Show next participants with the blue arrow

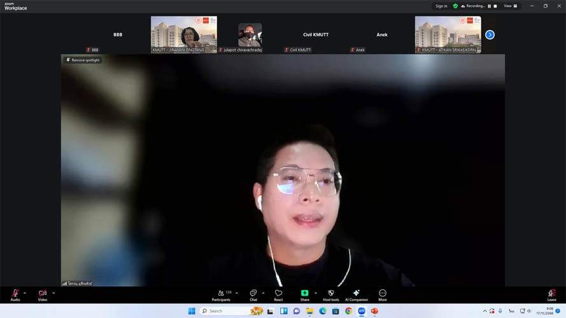pos(490,35)
